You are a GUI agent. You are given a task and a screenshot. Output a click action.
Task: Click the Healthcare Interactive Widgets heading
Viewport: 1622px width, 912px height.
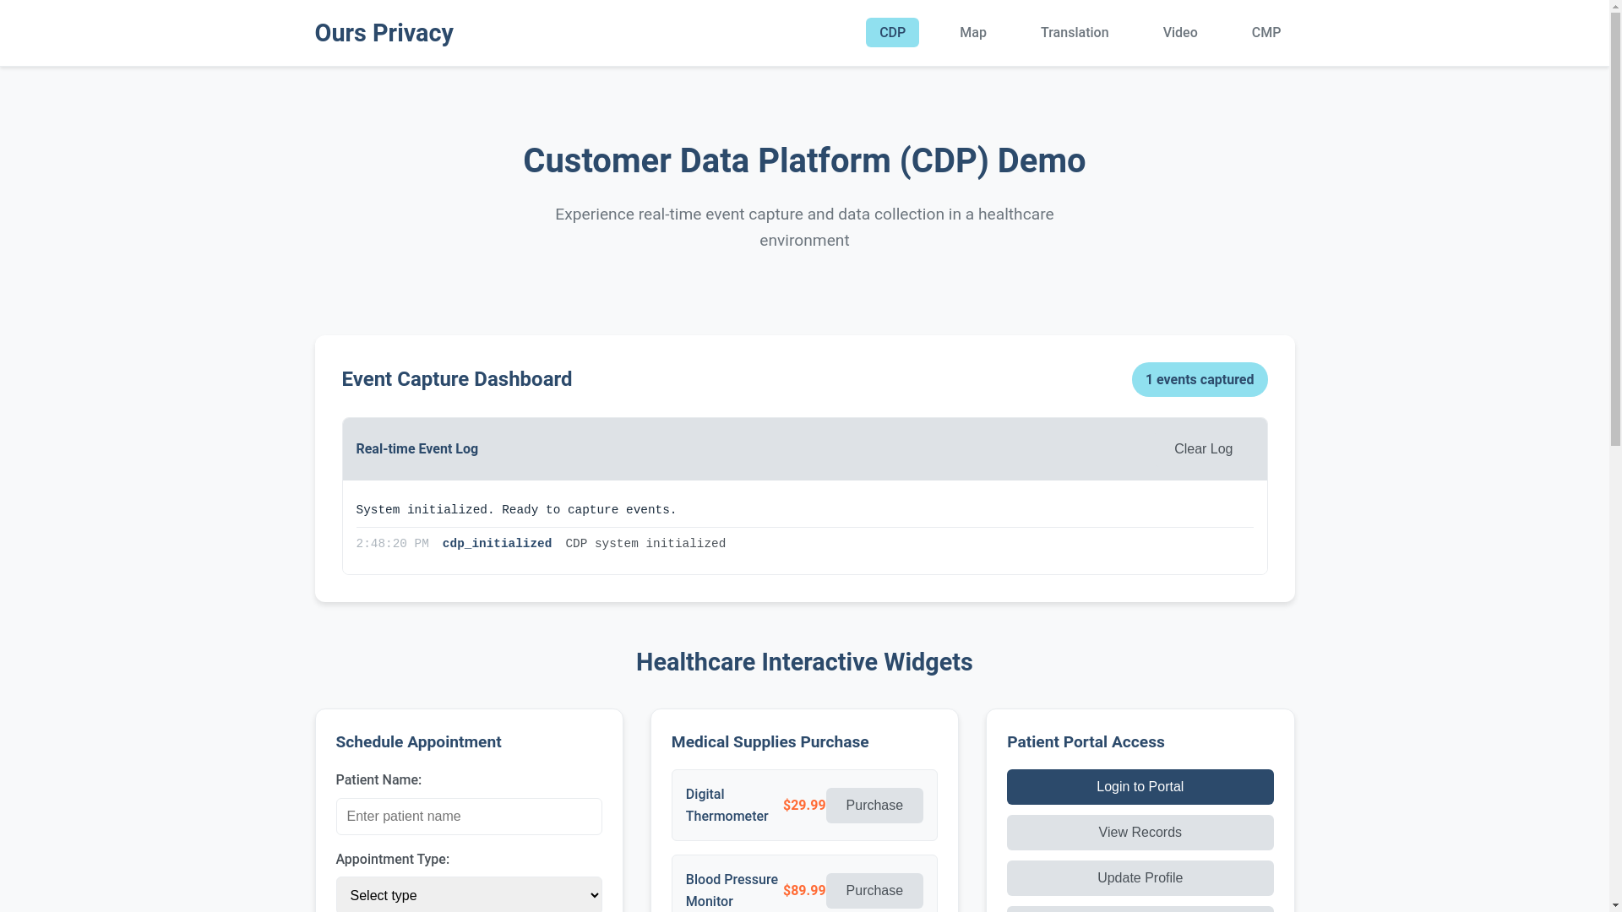pos(804,662)
